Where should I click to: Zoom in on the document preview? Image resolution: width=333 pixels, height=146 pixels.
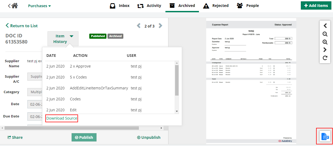325,42
